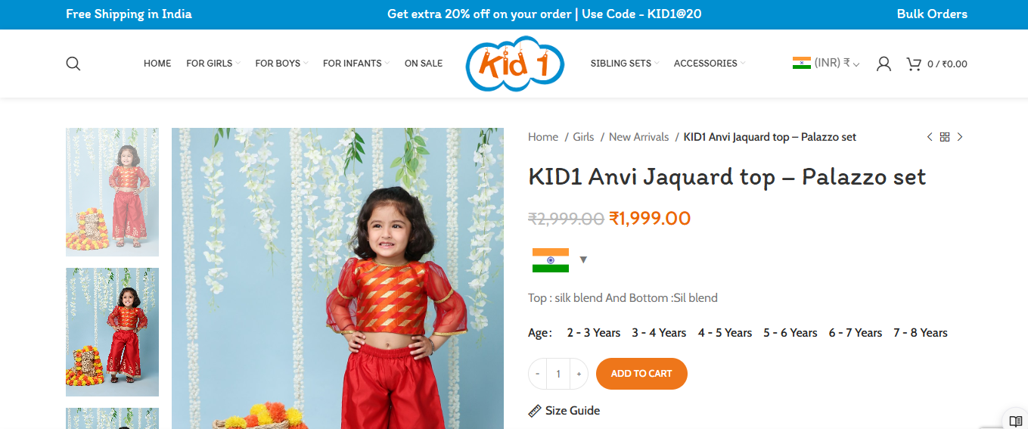
Task: Open the product grid view icon
Action: [945, 137]
